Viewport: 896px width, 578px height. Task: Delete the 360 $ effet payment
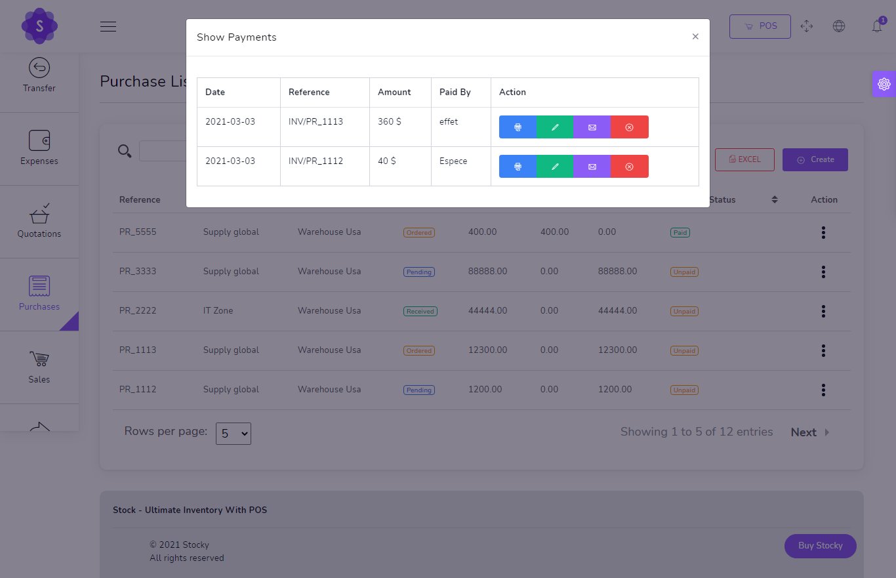click(x=630, y=127)
